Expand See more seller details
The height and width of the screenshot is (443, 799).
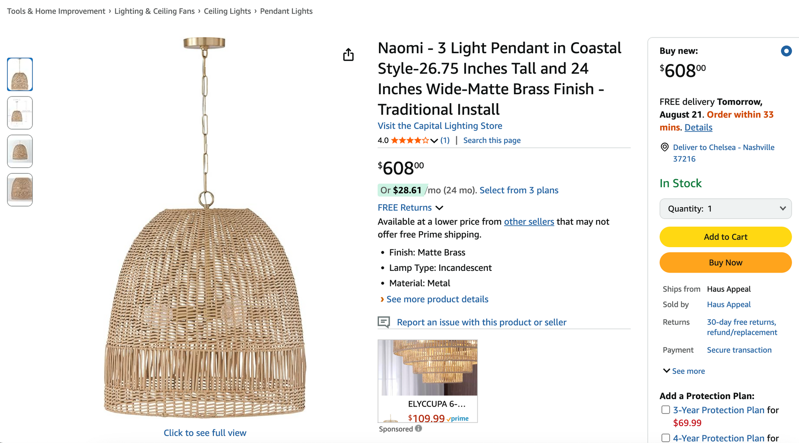[x=684, y=371]
